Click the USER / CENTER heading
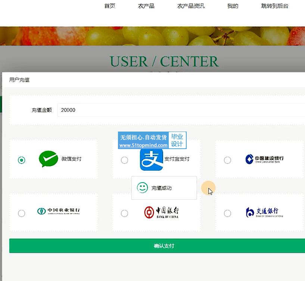This screenshot has width=305, height=281. (x=164, y=61)
